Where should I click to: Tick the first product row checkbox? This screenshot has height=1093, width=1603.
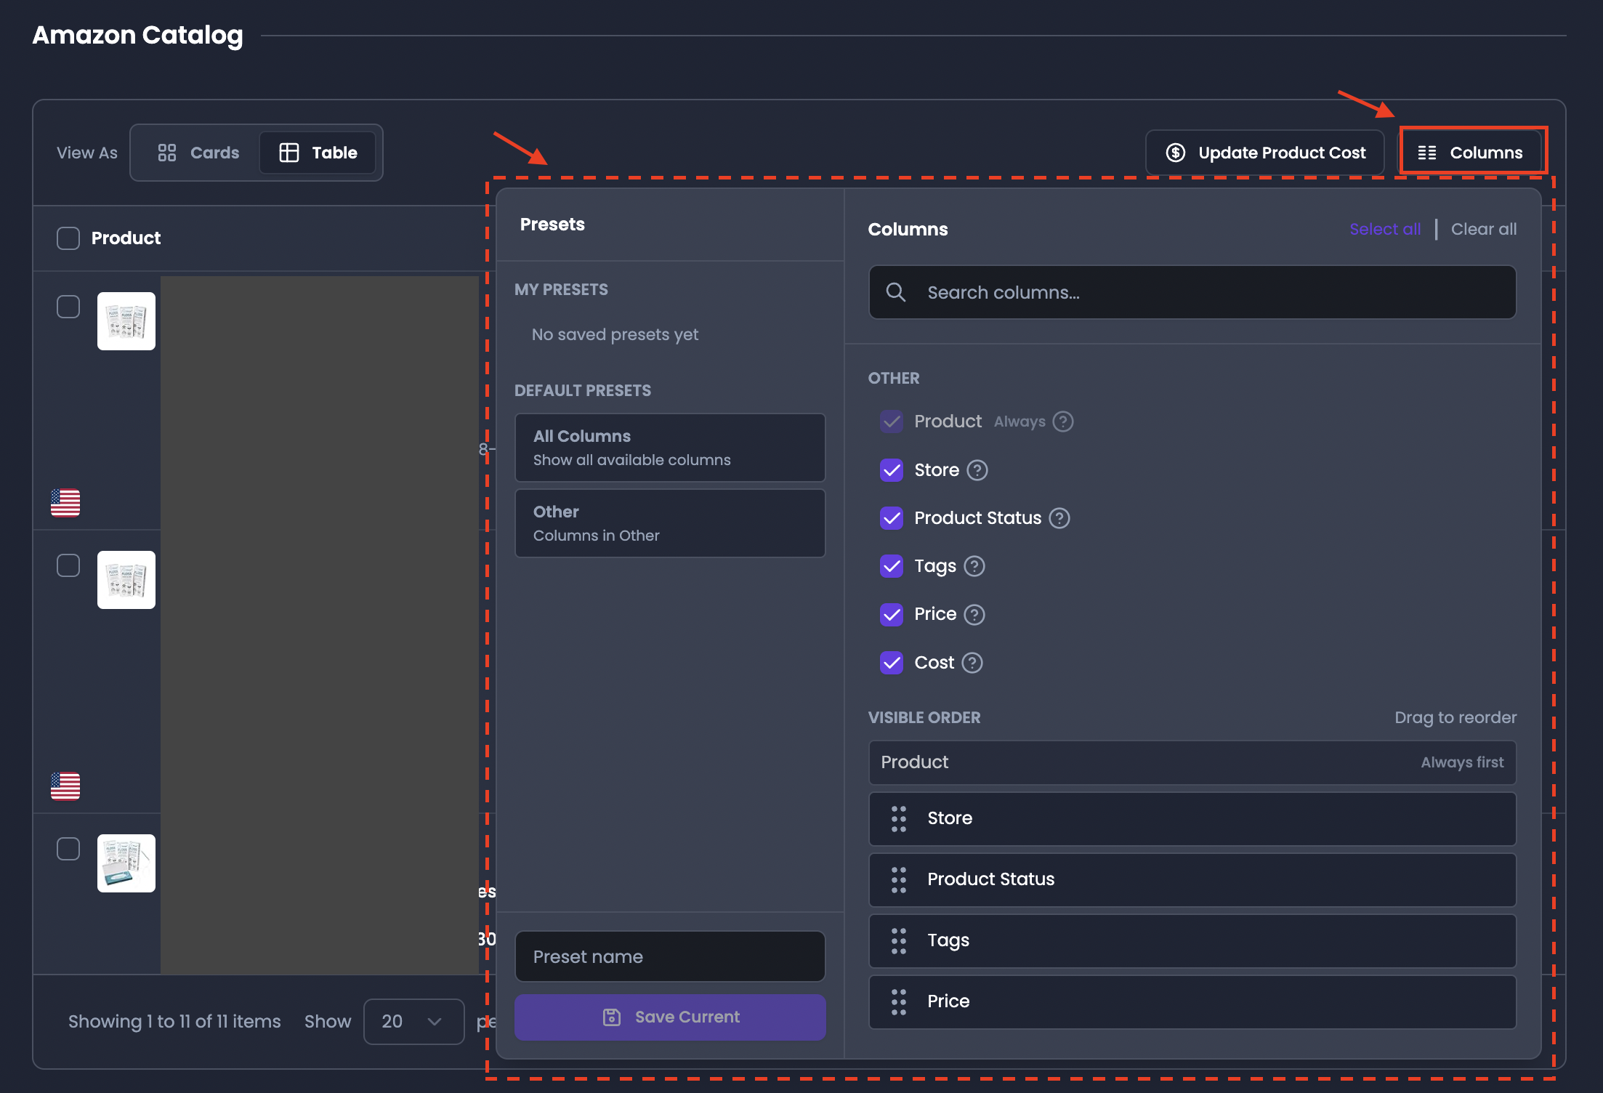(68, 307)
